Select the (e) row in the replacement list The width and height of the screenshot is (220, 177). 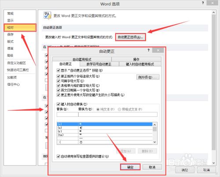pyautogui.click(x=105, y=128)
